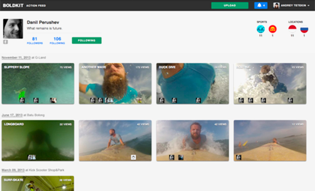Click first viewer avatar on Another Wave

(92, 100)
